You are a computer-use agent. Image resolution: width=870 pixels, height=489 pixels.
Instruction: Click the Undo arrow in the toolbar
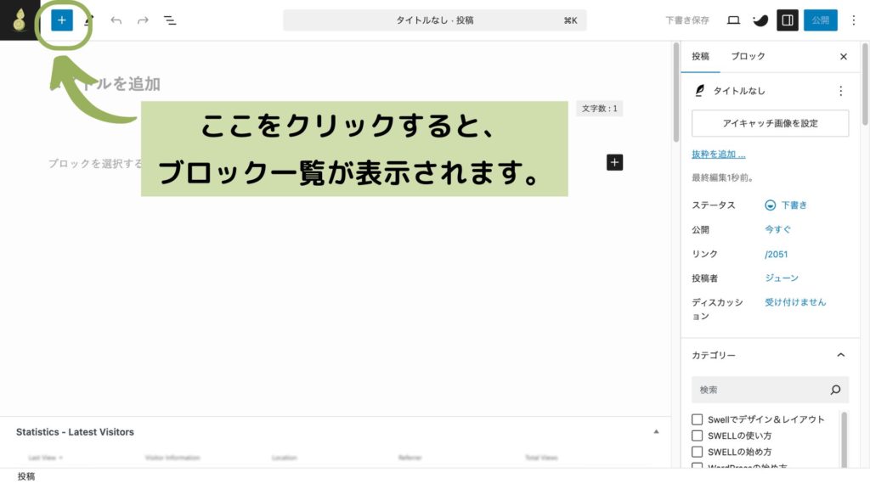pyautogui.click(x=116, y=20)
